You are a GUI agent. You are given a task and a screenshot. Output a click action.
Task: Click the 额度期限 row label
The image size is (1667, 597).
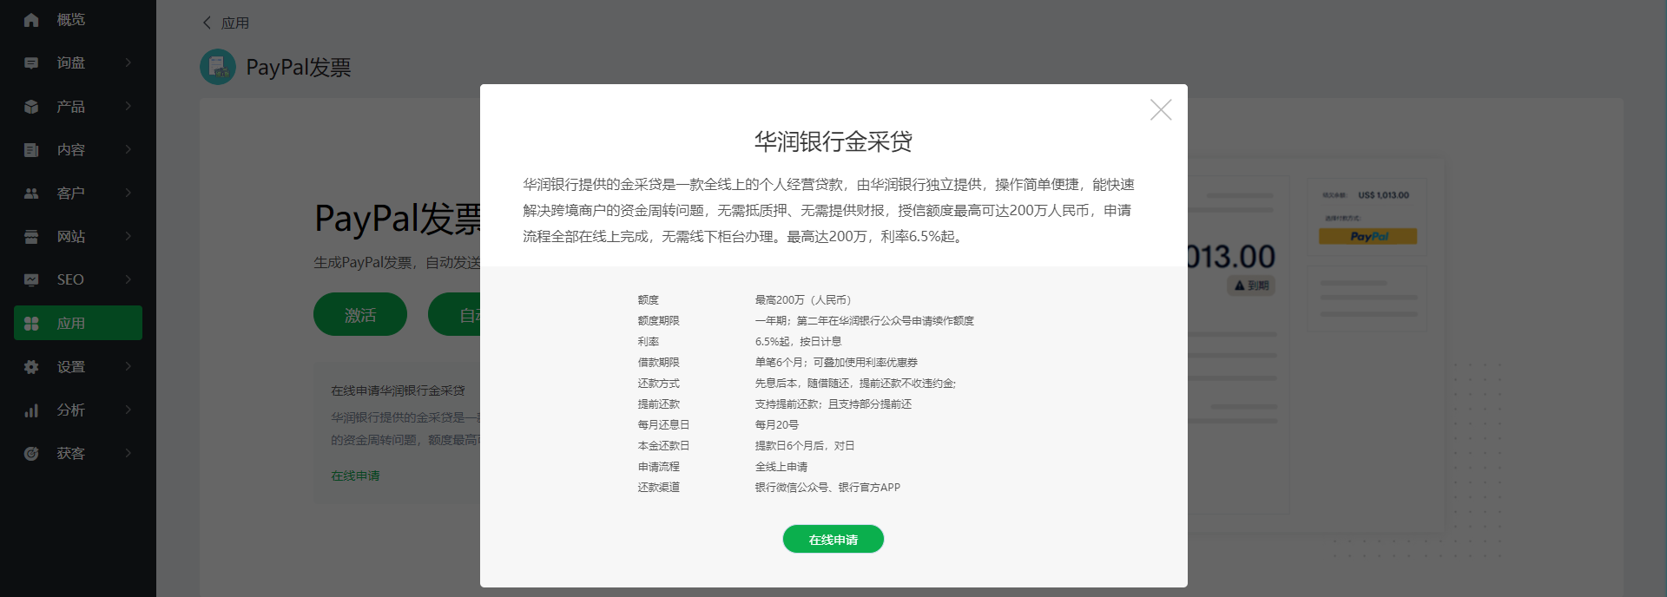pyautogui.click(x=658, y=321)
